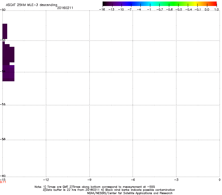Click the color bar label 1.0
This screenshot has height=195, width=222.
pyautogui.click(x=217, y=10)
